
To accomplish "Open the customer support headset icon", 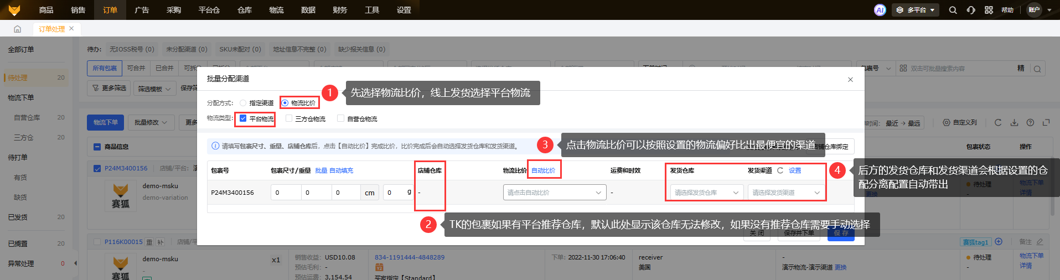I will 971,10.
